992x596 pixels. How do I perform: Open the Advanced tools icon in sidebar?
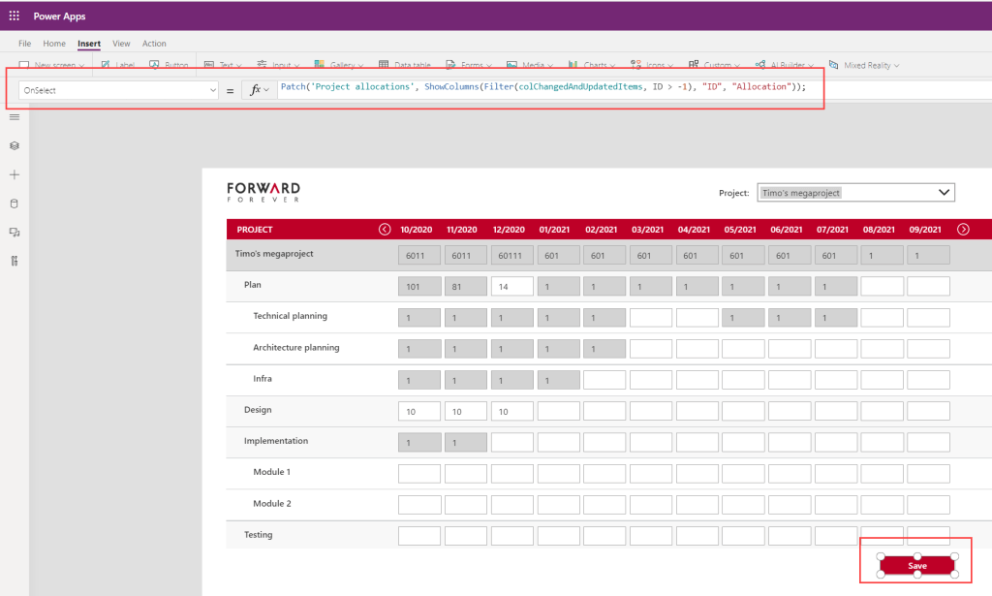pos(14,261)
